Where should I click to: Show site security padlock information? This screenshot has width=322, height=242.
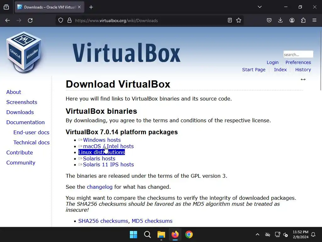[69, 20]
